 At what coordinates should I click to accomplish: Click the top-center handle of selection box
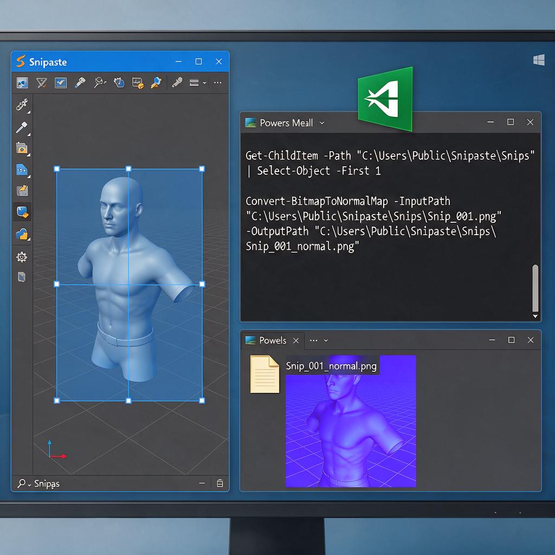coord(128,169)
